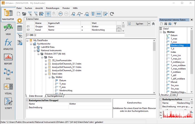Viewport: 195px width, 124px height.
Task: Click the table with pencil toolbar icon
Action: pos(105,14)
